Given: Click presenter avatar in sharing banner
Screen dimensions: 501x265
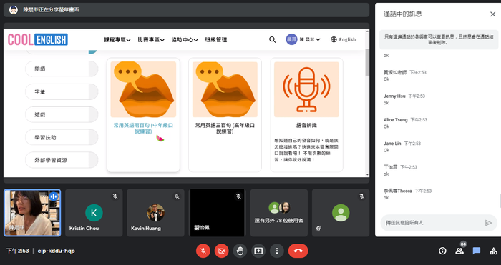Looking at the screenshot, I should pos(14,10).
